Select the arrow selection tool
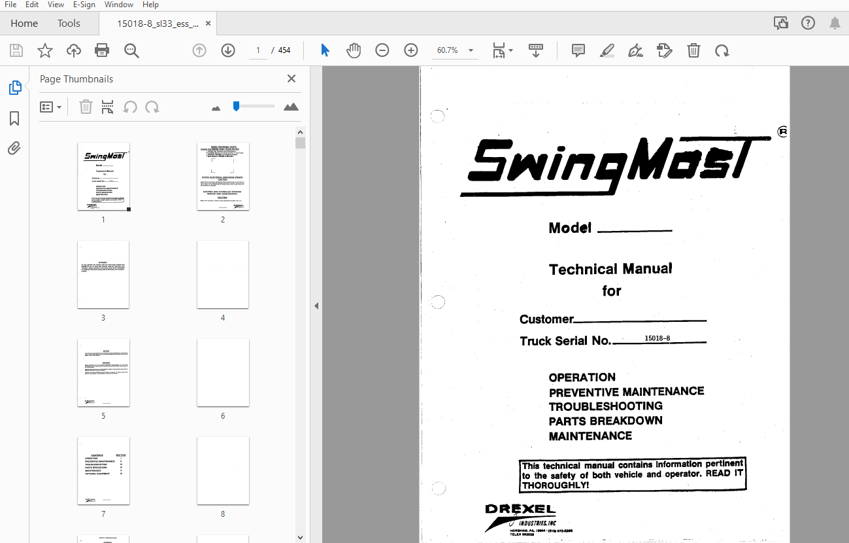Viewport: 849px width, 543px height. 325,50
